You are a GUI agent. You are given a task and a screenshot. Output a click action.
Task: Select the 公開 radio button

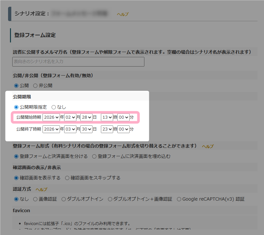point(16,86)
